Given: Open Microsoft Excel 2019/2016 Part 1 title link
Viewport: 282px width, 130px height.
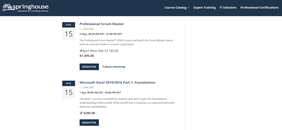Looking at the screenshot, I should [117, 83].
